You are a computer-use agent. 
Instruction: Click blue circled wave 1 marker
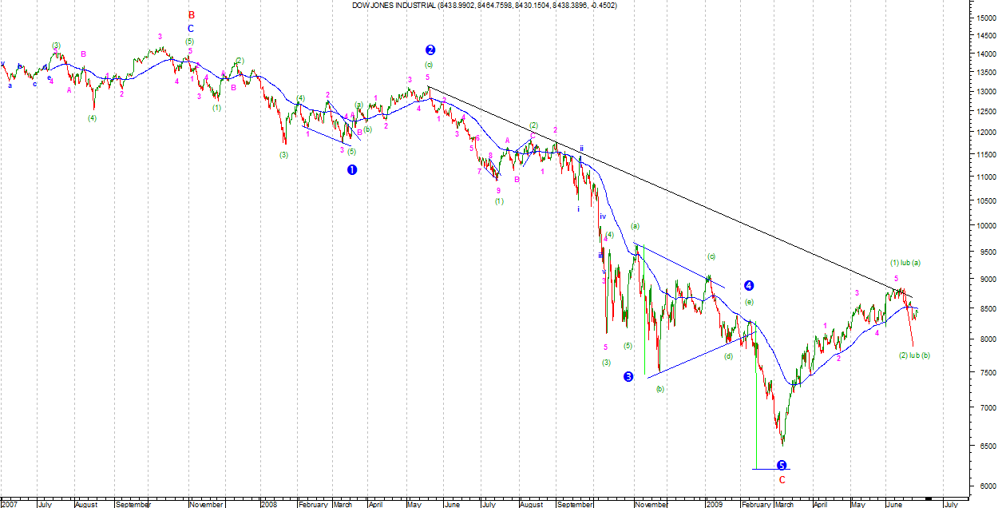pos(352,169)
